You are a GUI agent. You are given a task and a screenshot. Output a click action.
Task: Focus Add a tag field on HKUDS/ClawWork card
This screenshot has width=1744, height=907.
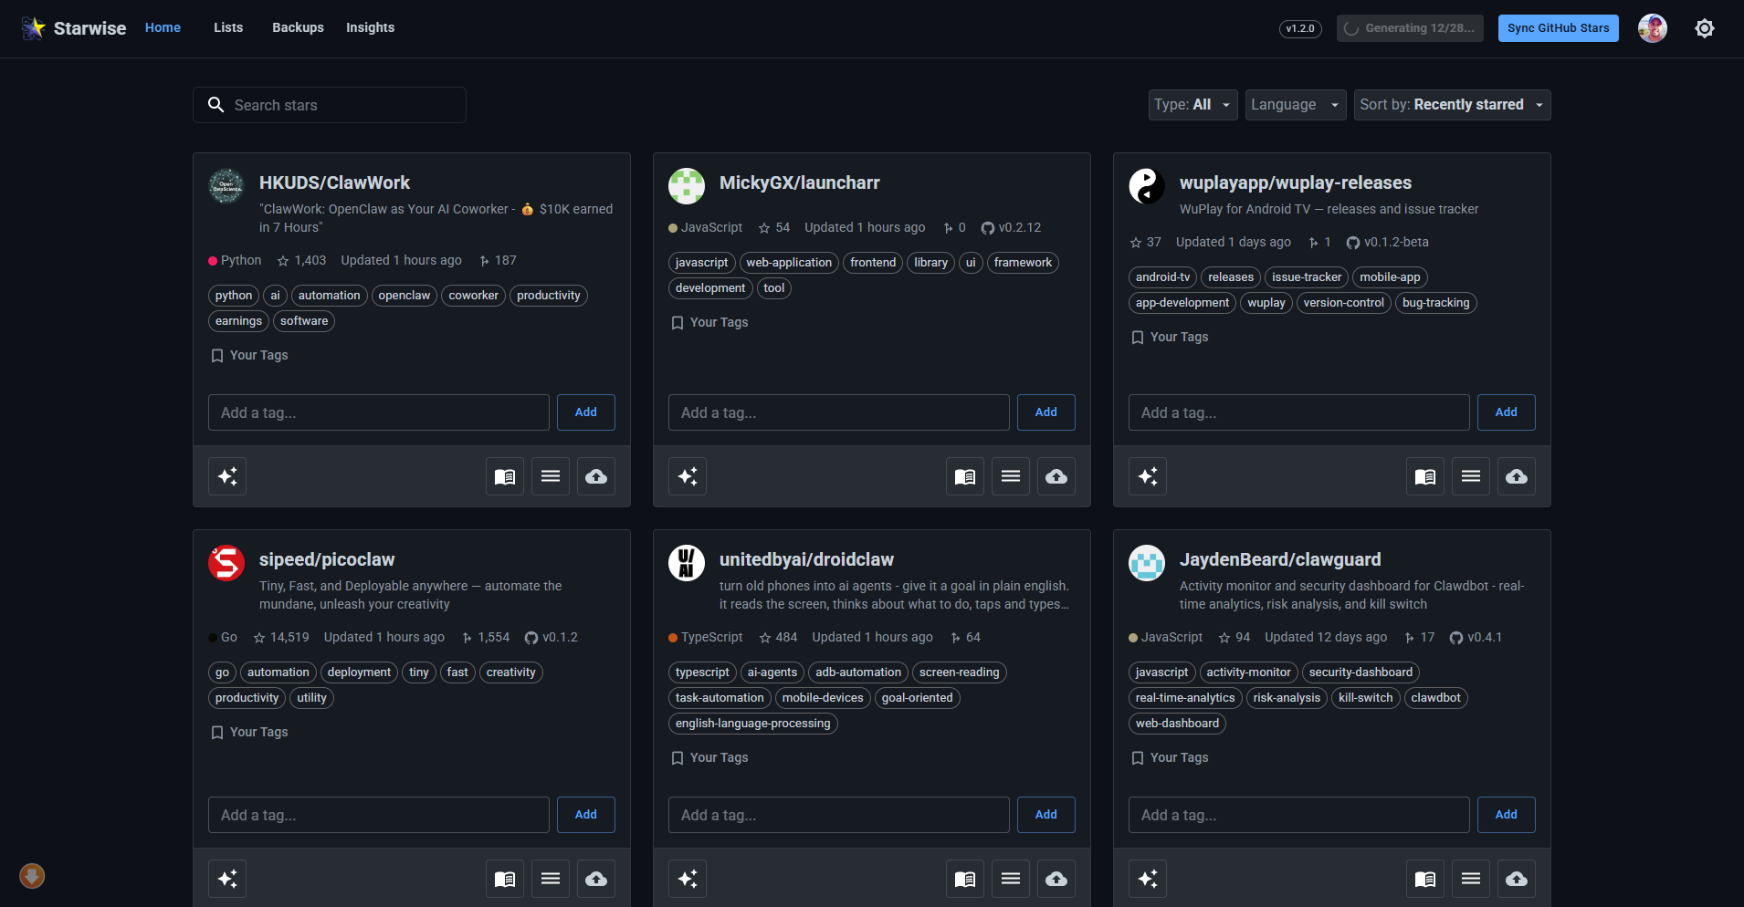(x=379, y=412)
